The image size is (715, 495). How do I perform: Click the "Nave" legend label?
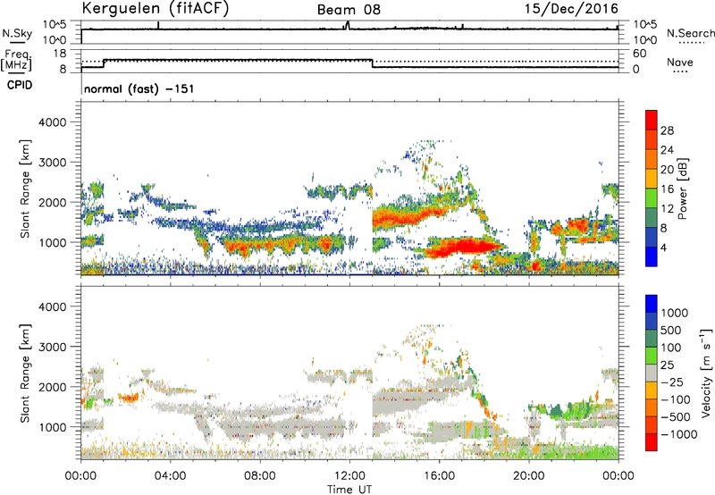(680, 62)
